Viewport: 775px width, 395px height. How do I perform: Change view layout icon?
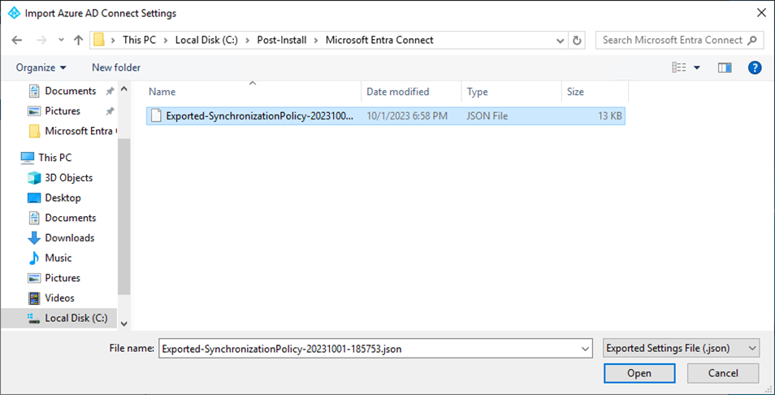pos(680,67)
